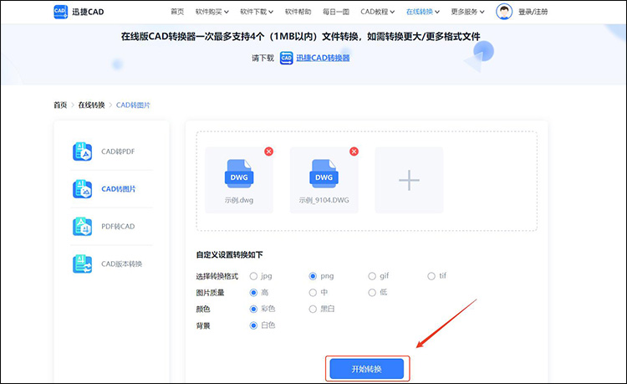This screenshot has height=384, width=627.
Task: Open 每日一图 in top navigation
Action: point(336,12)
